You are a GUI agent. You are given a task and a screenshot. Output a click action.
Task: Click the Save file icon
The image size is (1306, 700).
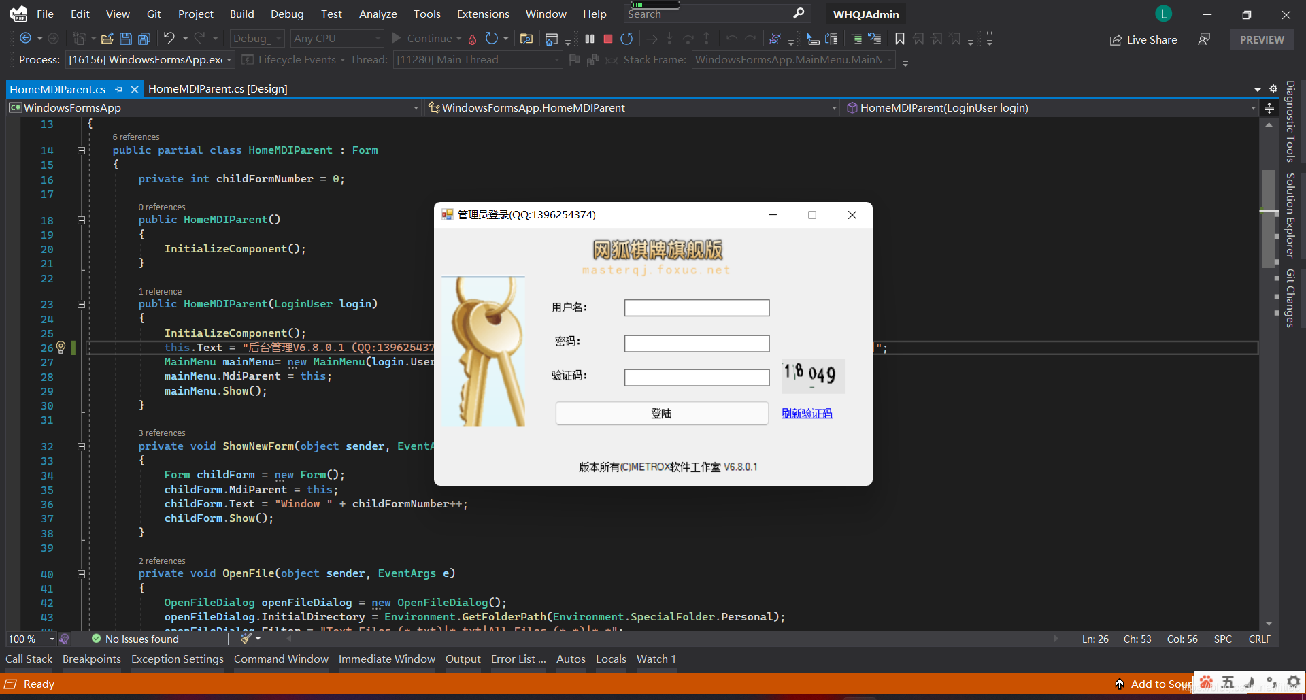point(126,39)
